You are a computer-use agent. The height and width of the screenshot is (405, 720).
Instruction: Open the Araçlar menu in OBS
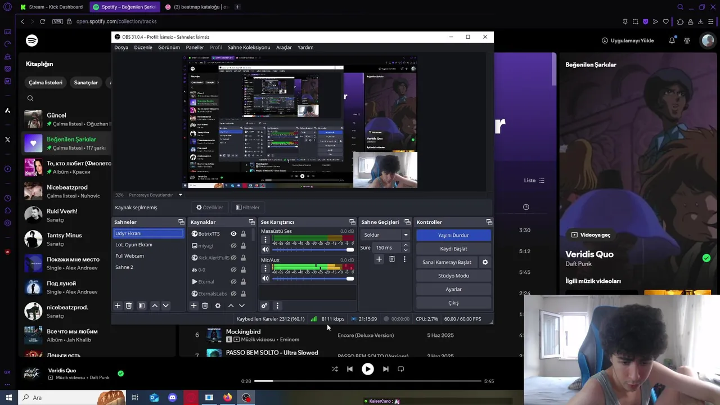pos(283,47)
